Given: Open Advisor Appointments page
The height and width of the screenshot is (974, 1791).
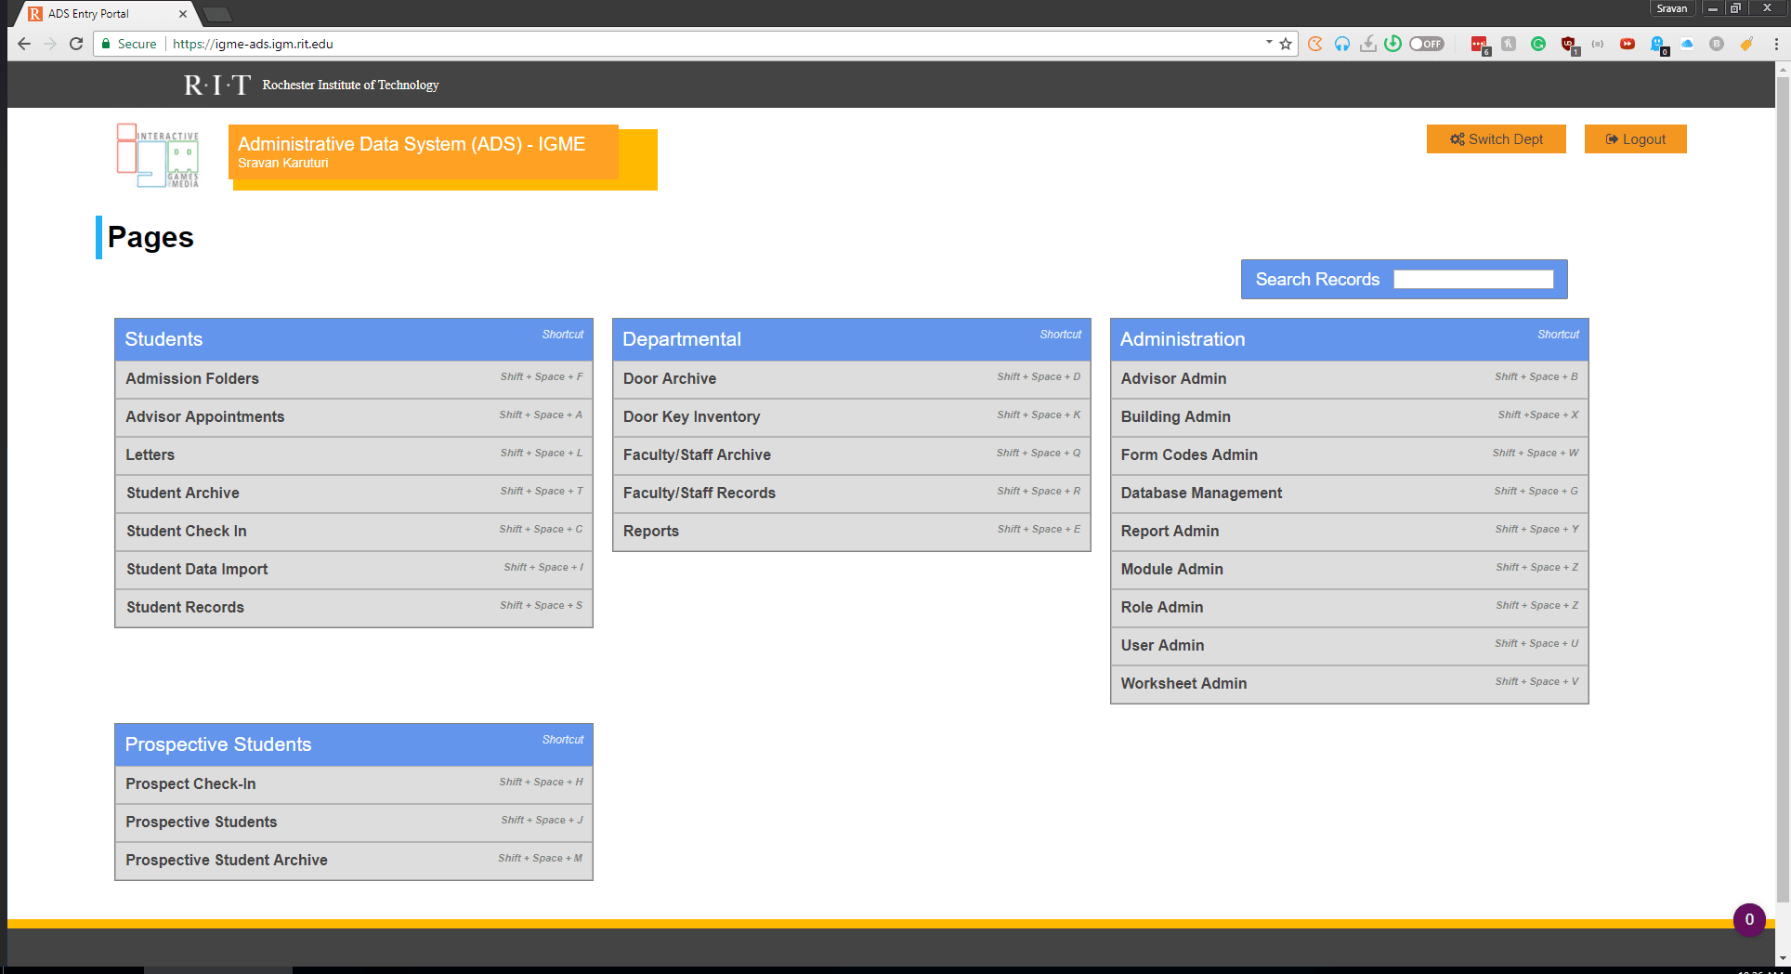Looking at the screenshot, I should click(x=354, y=417).
